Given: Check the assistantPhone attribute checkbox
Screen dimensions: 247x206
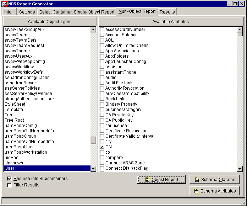Looking at the screenshot, I should (102, 72).
